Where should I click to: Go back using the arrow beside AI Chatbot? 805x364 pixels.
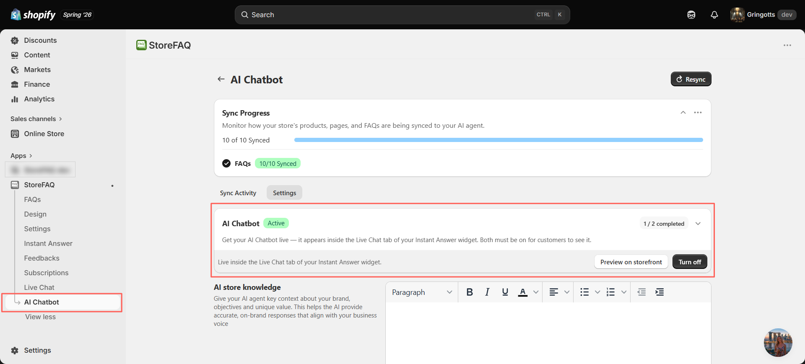pyautogui.click(x=221, y=79)
